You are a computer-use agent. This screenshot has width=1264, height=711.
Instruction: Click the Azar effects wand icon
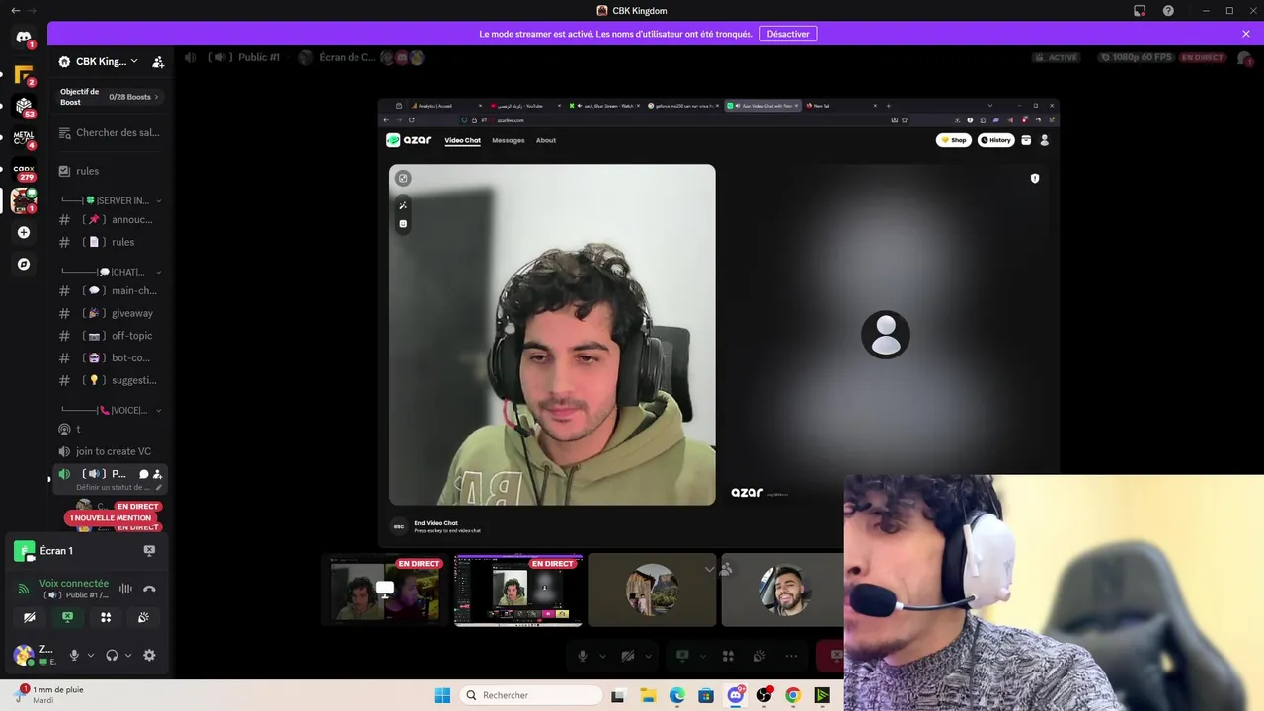point(403,205)
